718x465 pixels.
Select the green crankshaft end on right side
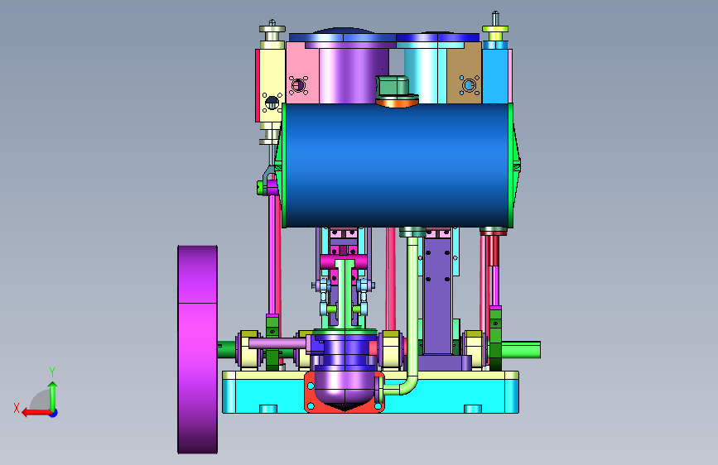coord(521,350)
